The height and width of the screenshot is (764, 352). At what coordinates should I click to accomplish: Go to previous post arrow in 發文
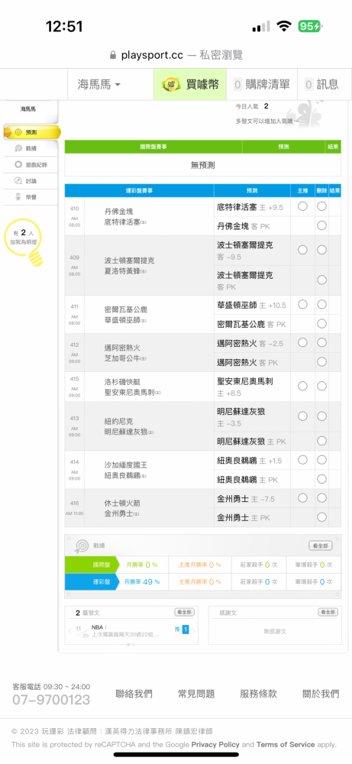pyautogui.click(x=69, y=631)
